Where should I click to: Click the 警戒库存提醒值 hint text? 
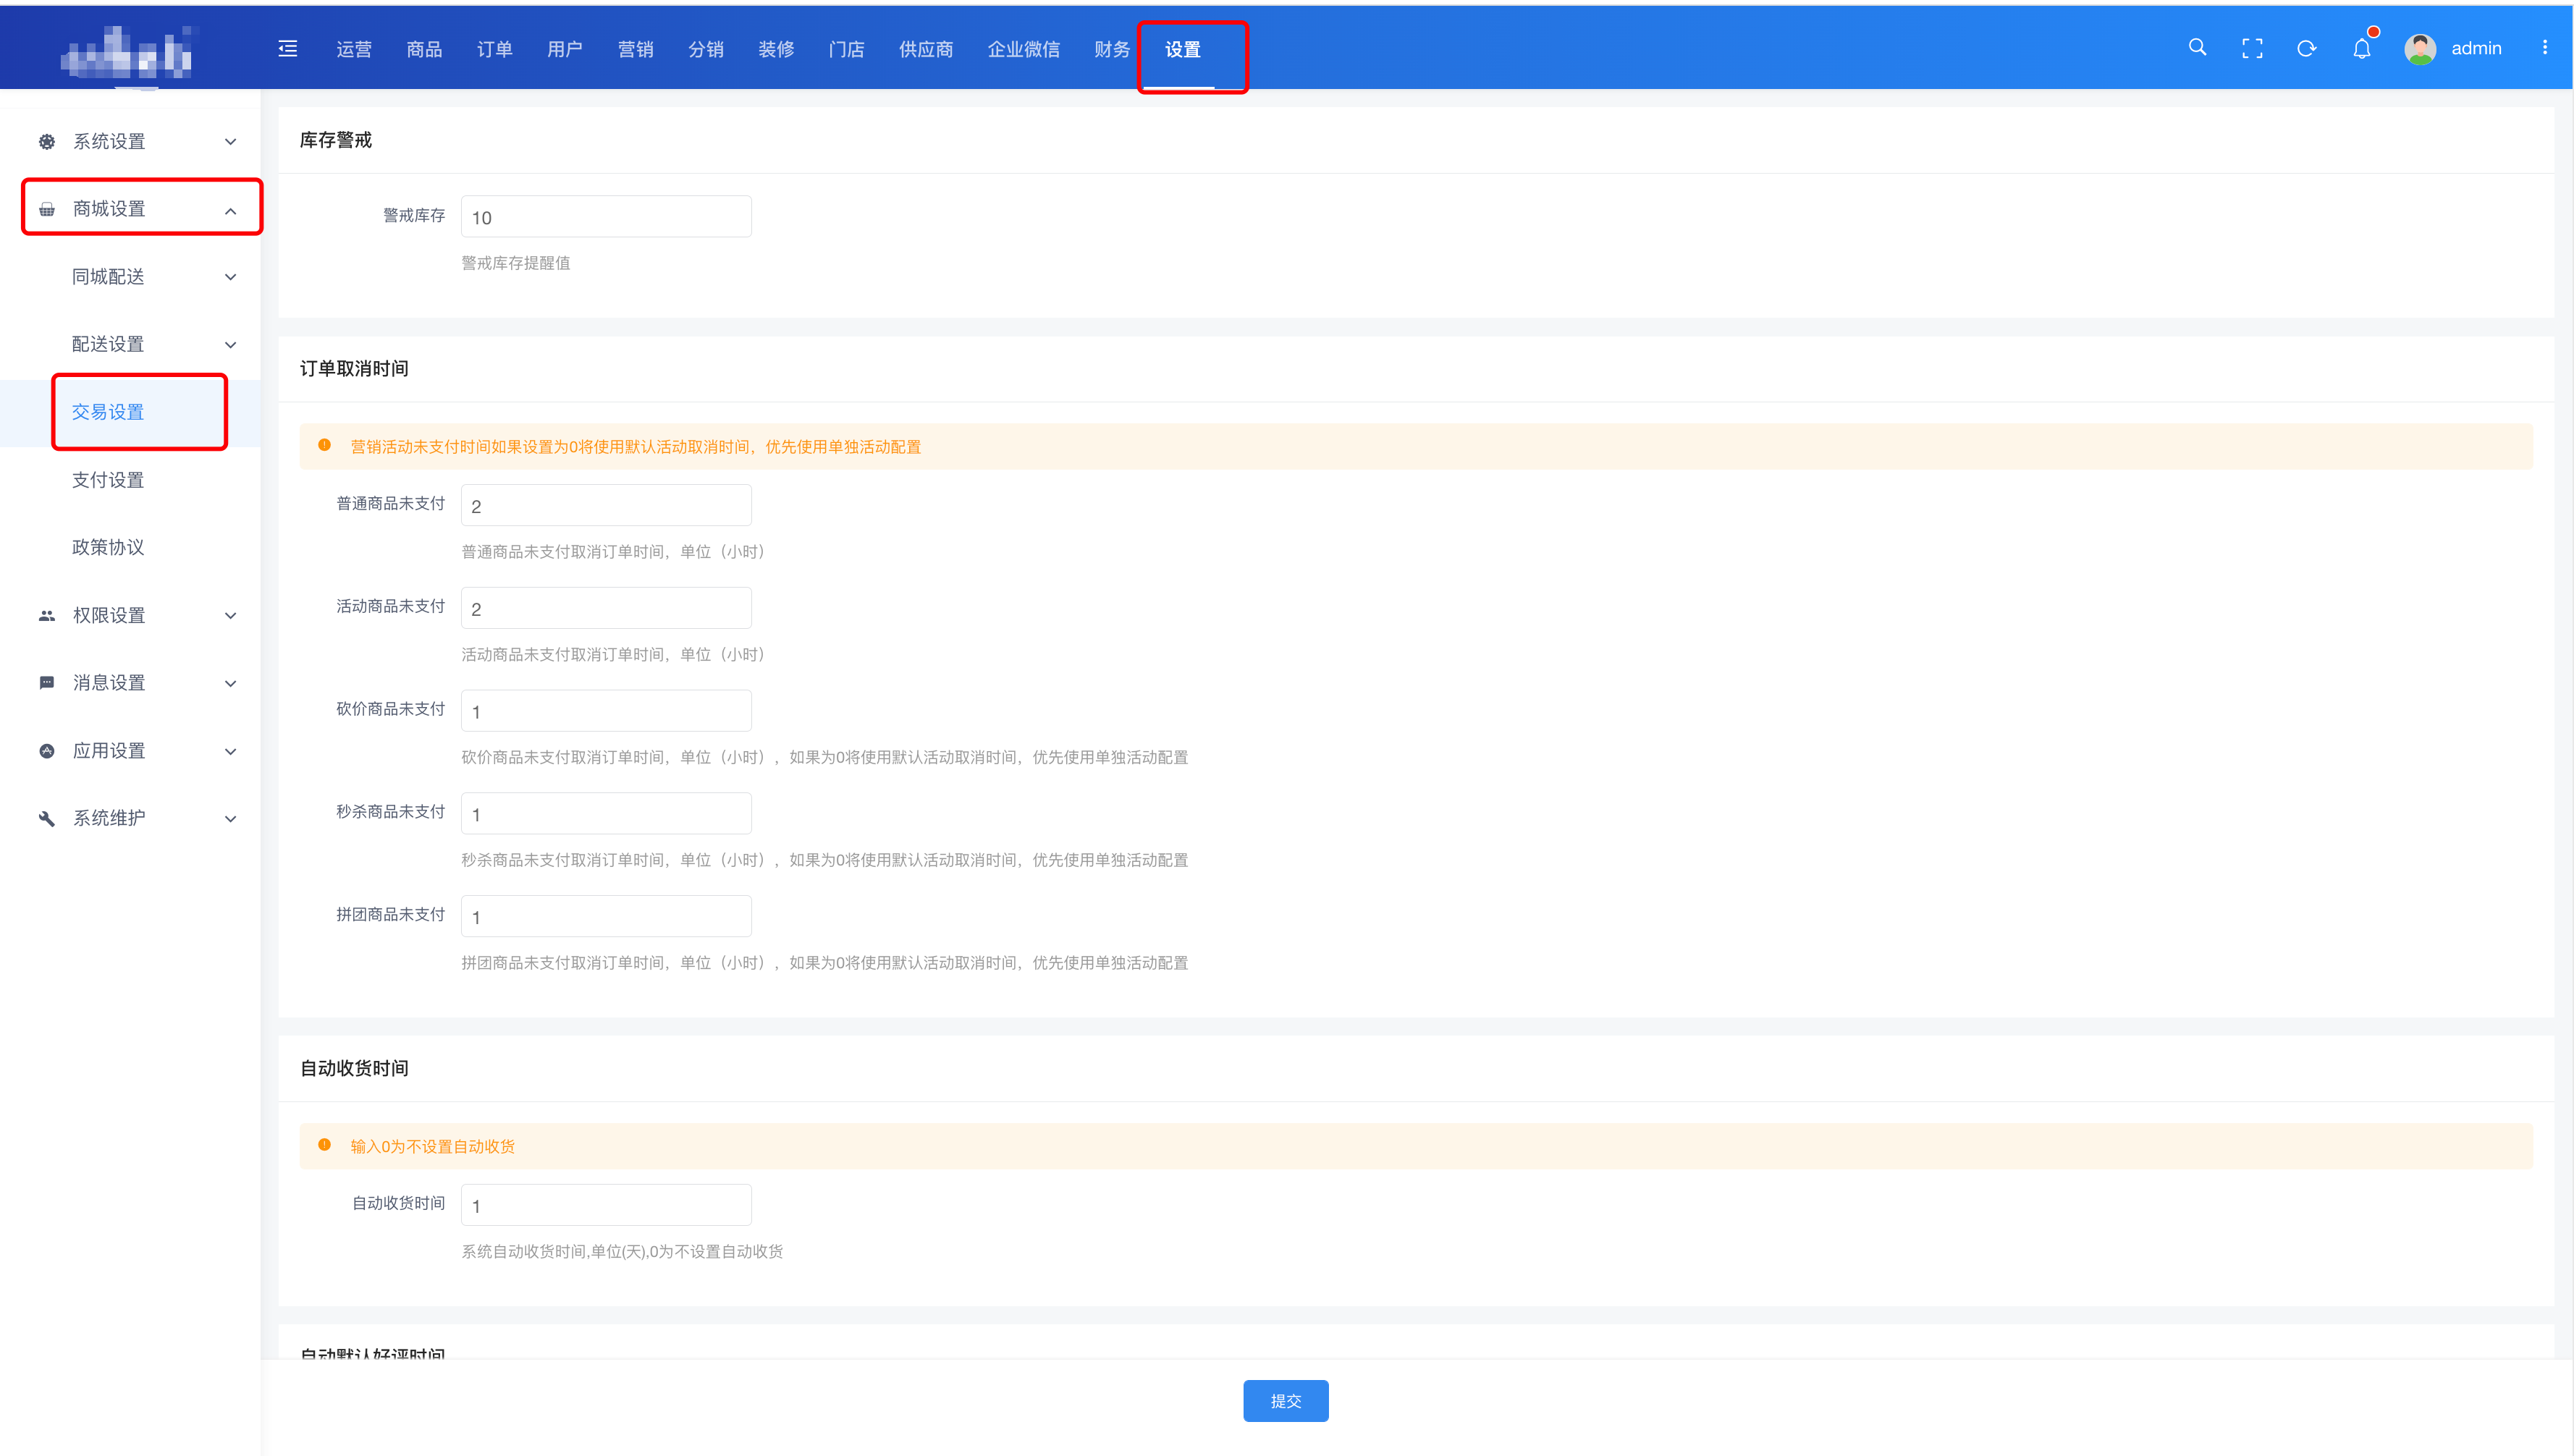coord(516,263)
